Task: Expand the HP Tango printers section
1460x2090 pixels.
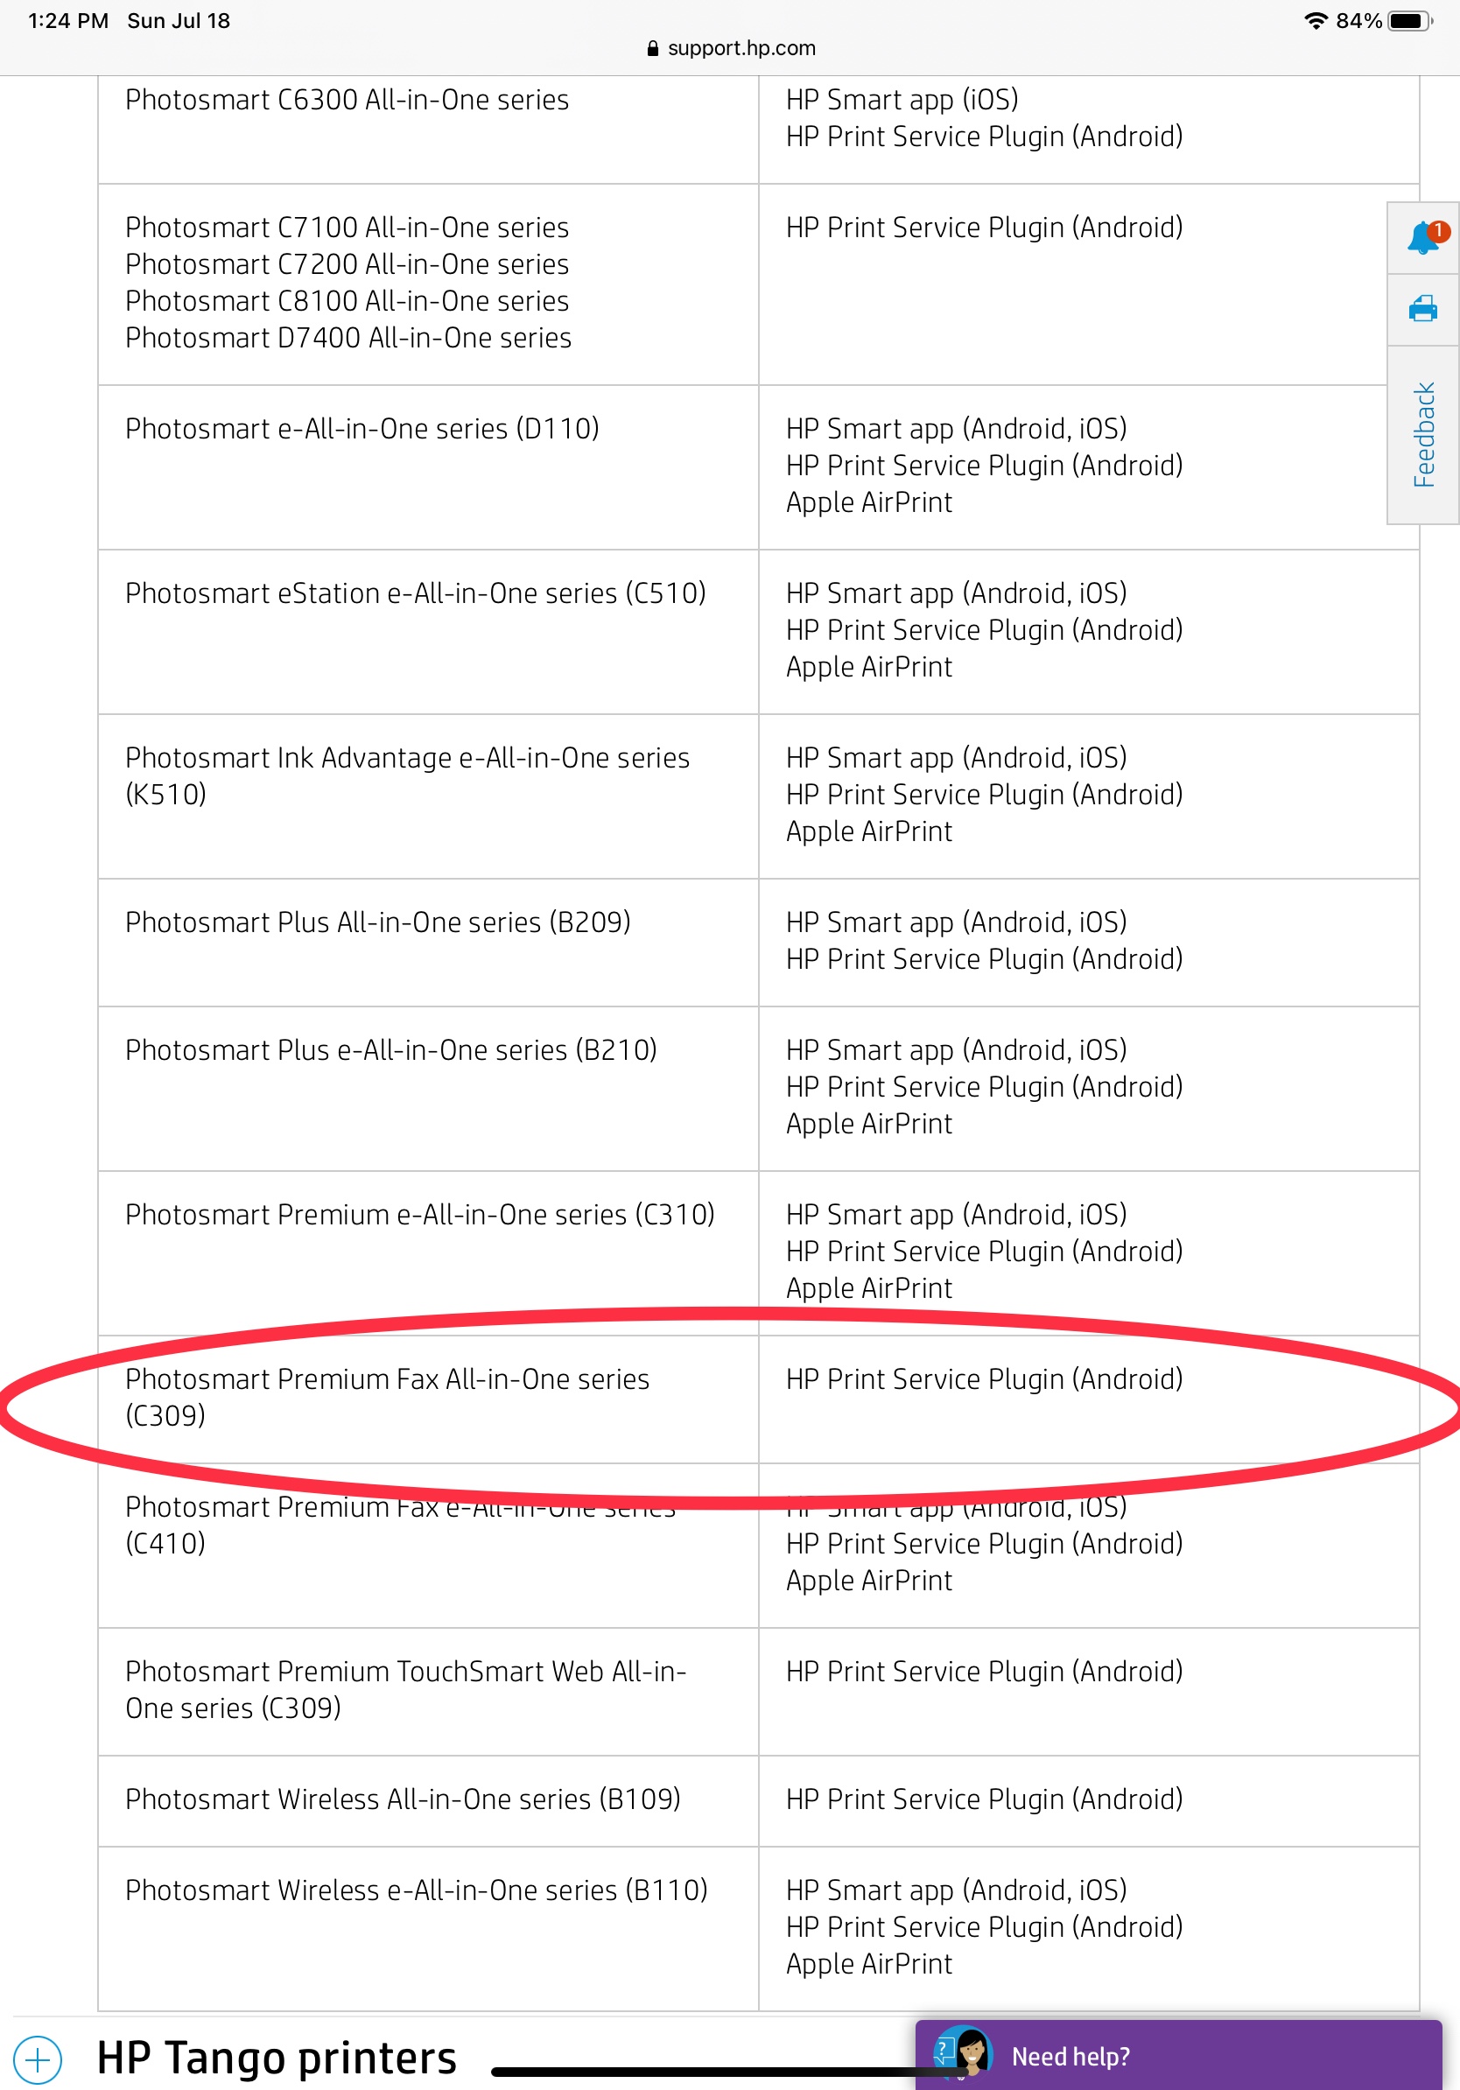Action: (x=39, y=2058)
